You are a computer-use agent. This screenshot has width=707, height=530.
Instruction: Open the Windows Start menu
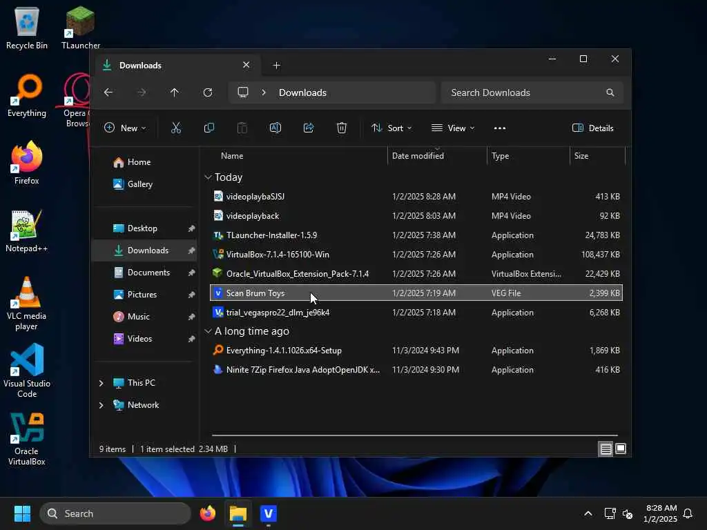[22, 513]
